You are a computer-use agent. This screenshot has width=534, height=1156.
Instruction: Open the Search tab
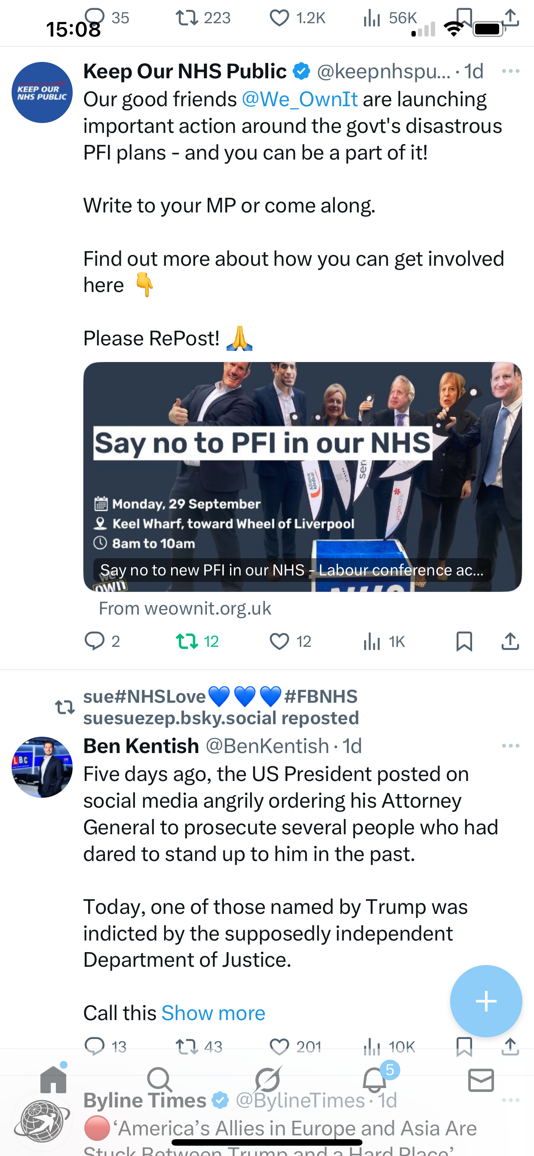pyautogui.click(x=160, y=1080)
